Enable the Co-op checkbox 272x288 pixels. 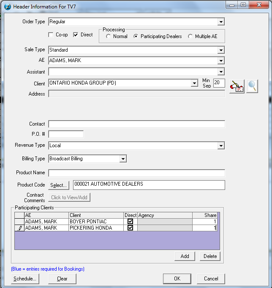(51, 35)
